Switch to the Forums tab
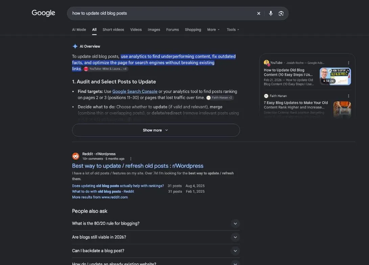The height and width of the screenshot is (265, 369). 172,30
